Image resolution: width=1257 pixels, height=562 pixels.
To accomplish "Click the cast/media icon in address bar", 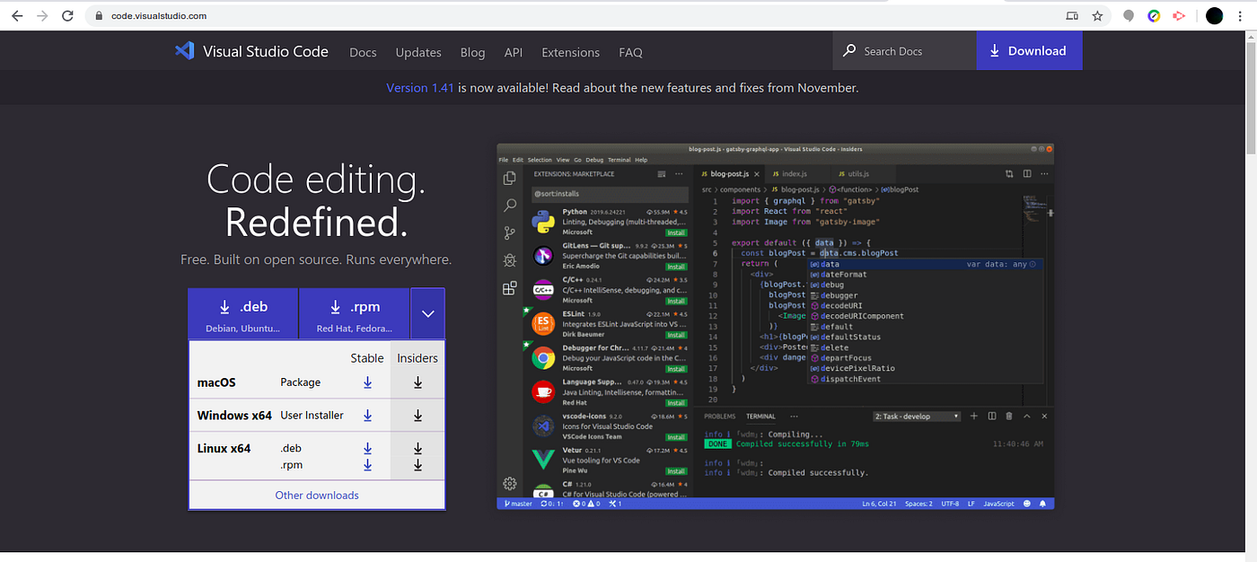I will tap(1072, 16).
